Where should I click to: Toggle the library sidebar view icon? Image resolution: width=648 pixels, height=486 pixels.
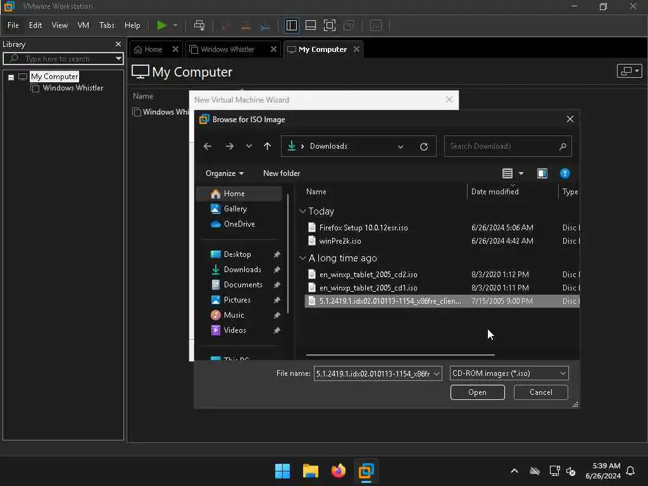point(291,25)
